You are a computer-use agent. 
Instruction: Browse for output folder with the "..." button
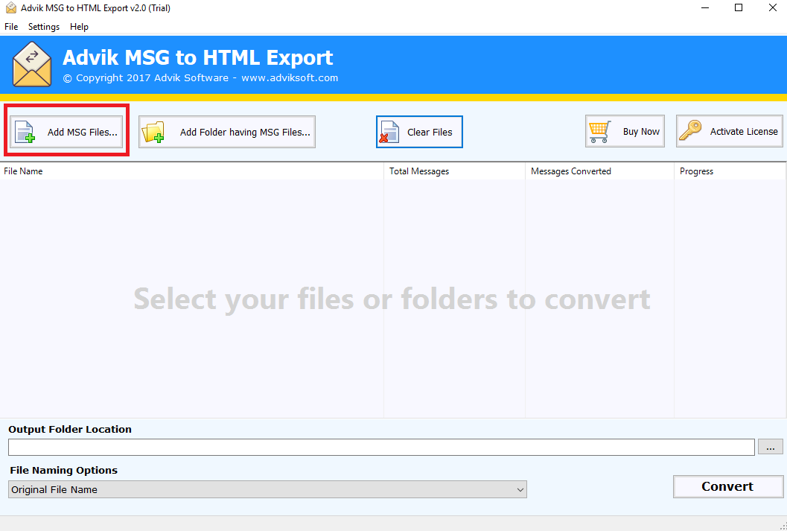pyautogui.click(x=770, y=447)
